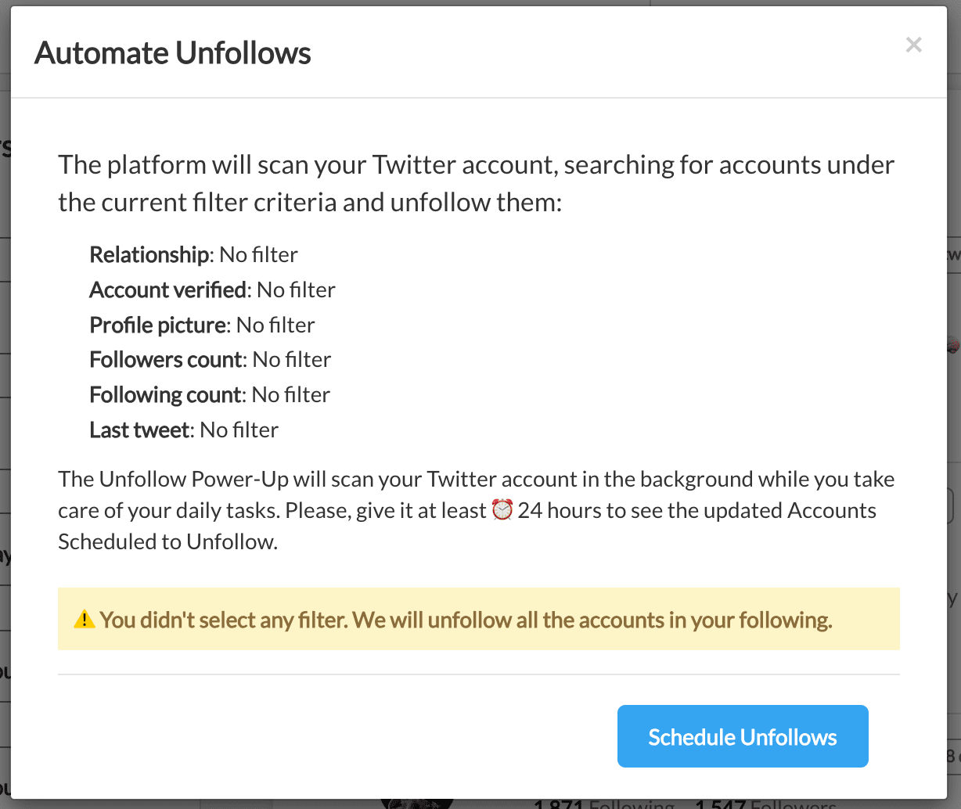Close the Automate Unfollows dialog
961x809 pixels.
(913, 45)
